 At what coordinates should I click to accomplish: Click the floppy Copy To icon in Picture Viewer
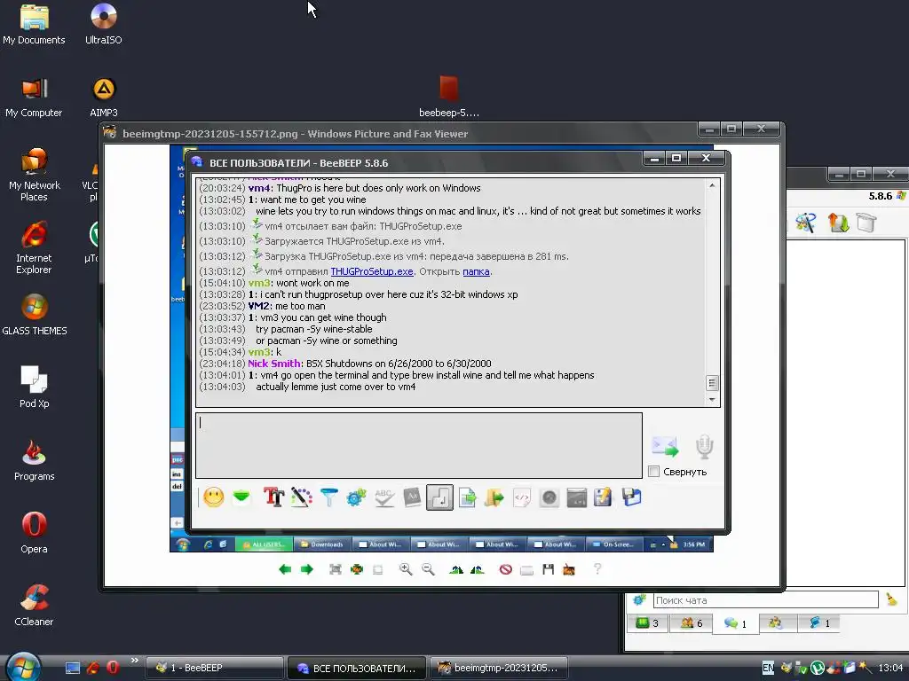click(x=548, y=569)
